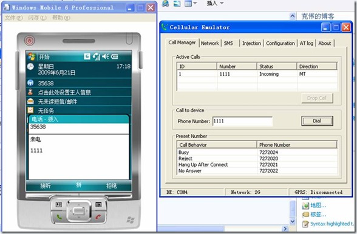This screenshot has width=357, height=234.
Task: Open the Syntax highlighted link
Action: tap(331, 224)
